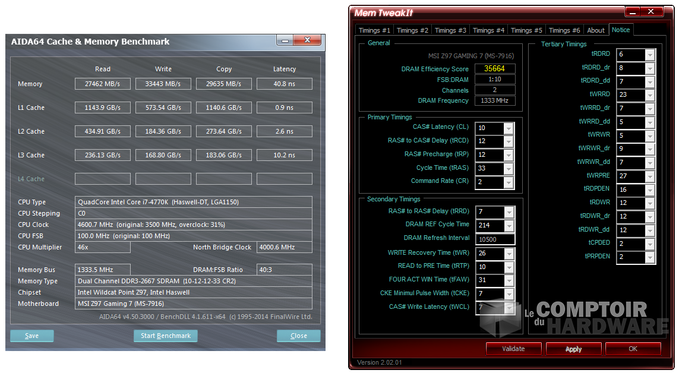Image resolution: width=679 pixels, height=373 pixels.
Task: Open the tRDPDEN dropdown
Action: click(650, 189)
